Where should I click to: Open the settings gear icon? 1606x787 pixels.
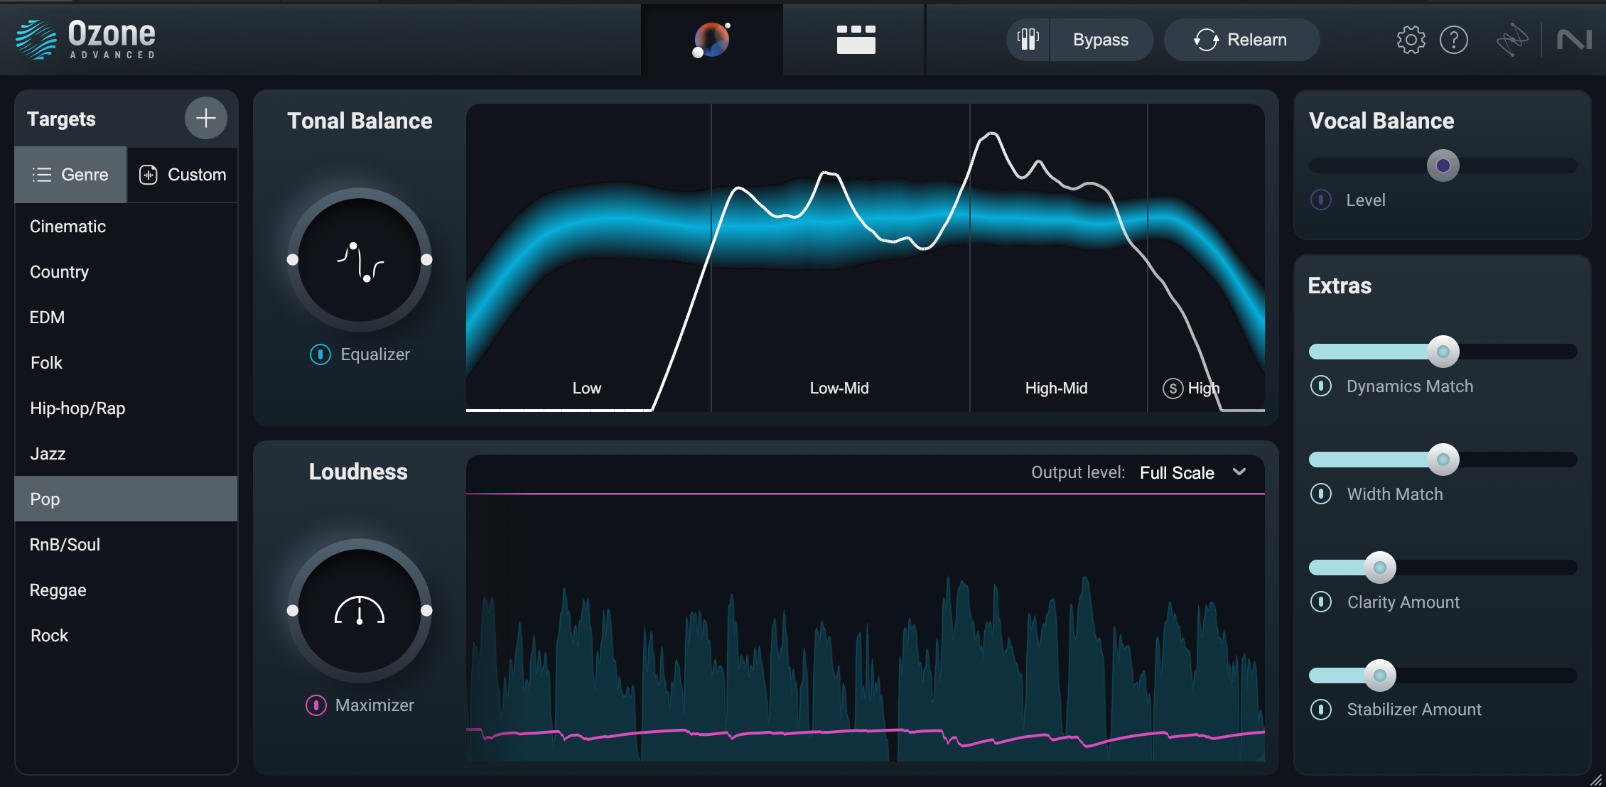pyautogui.click(x=1411, y=40)
